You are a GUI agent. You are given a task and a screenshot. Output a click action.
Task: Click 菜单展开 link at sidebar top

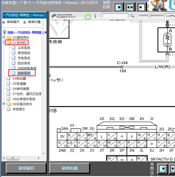click(x=13, y=22)
